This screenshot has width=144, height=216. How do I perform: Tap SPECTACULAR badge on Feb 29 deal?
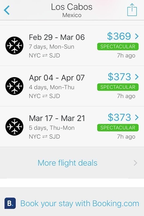coord(118,47)
